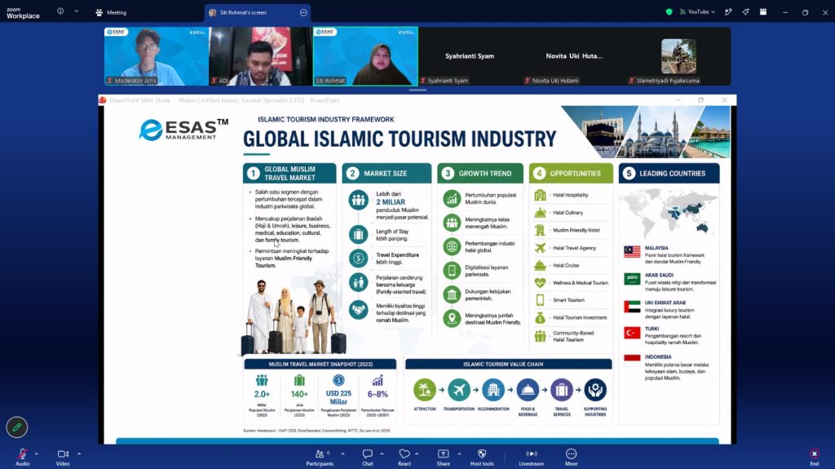This screenshot has height=469, width=835.
Task: Click the 'Smart Tourism' list item
Action: point(568,300)
